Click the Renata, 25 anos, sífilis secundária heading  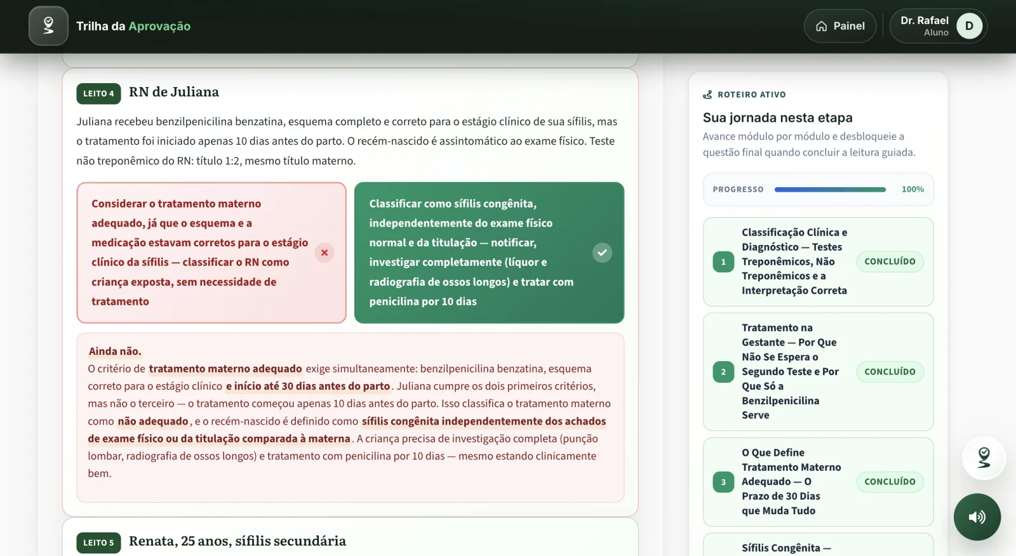pos(237,541)
